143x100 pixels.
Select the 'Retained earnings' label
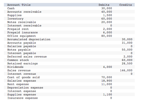(22, 64)
